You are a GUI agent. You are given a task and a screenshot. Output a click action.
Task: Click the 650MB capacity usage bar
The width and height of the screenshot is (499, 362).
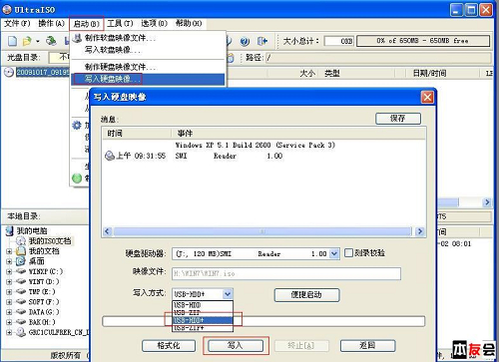(x=423, y=41)
